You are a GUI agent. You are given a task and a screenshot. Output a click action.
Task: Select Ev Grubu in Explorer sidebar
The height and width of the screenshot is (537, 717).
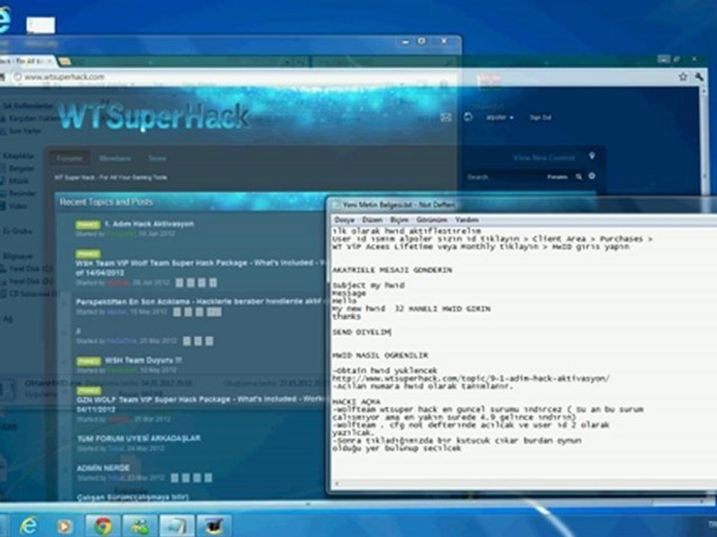[x=17, y=231]
